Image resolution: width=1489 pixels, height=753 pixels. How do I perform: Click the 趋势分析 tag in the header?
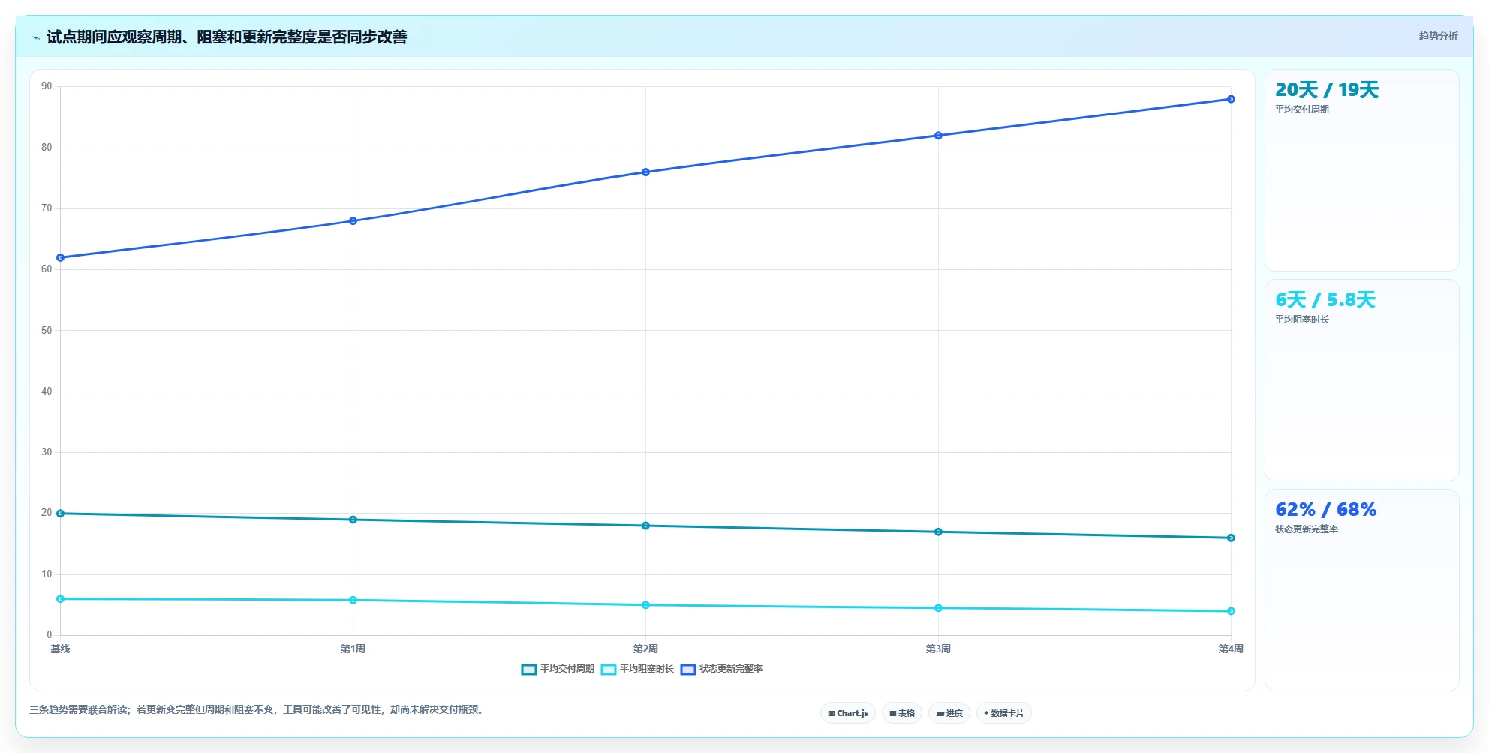click(x=1438, y=36)
